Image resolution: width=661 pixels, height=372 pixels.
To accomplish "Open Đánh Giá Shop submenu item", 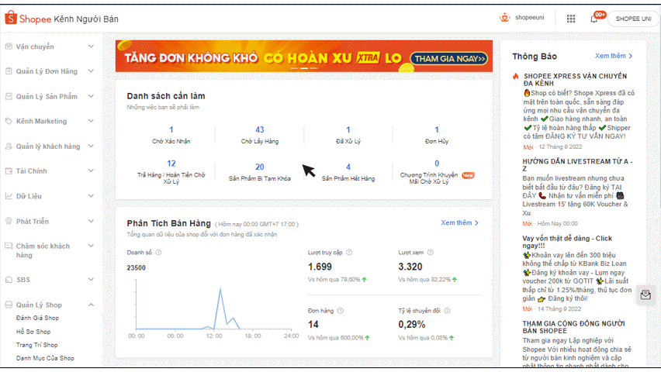I will click(37, 318).
